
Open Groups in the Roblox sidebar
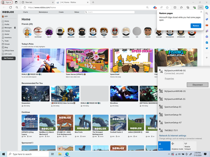pos(6,44)
